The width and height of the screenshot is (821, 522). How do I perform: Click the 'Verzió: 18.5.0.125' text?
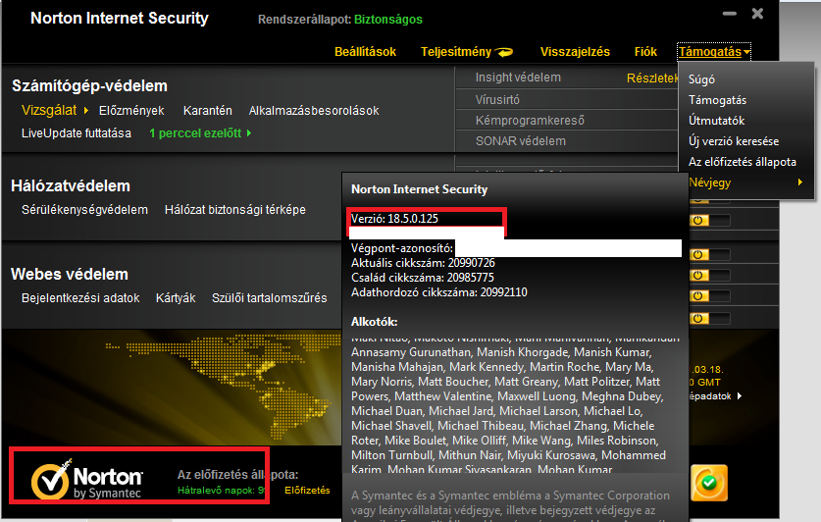click(394, 219)
